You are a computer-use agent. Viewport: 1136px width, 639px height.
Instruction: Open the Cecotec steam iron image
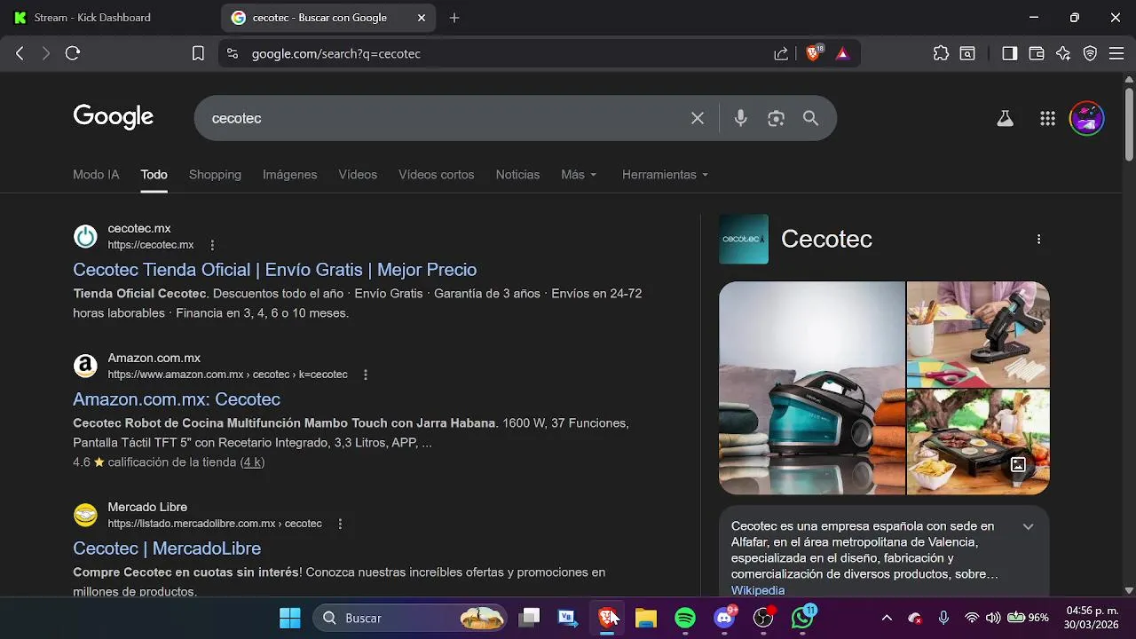pyautogui.click(x=812, y=388)
